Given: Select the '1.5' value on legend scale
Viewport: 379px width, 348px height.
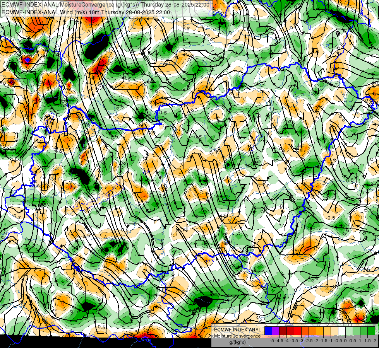Looking at the screenshot, I should coord(368,341).
